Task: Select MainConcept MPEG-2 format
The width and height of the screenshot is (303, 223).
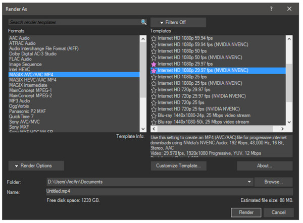Action: click(74, 95)
